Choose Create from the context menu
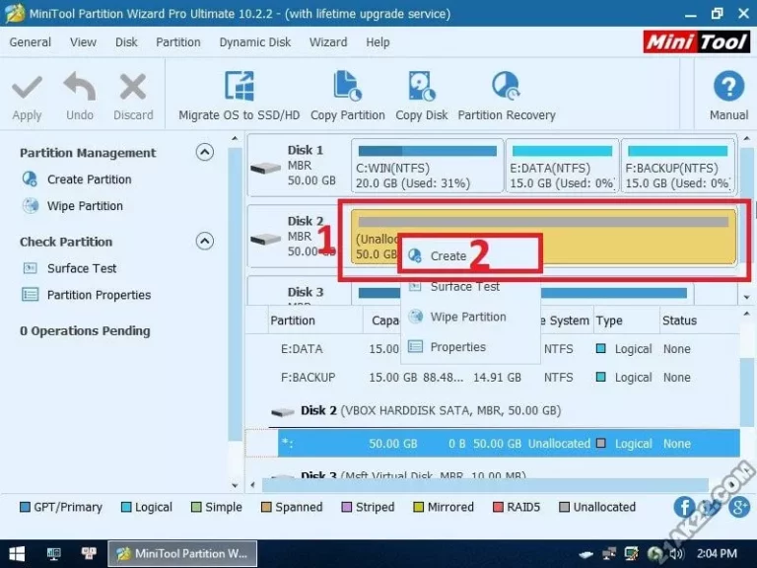Viewport: 757px width, 568px height. pos(448,255)
